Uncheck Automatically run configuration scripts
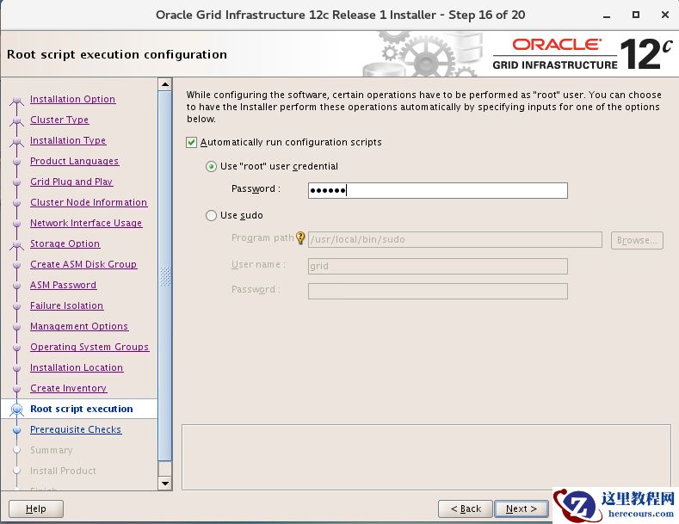Screen dimensions: 679x524 tap(191, 143)
